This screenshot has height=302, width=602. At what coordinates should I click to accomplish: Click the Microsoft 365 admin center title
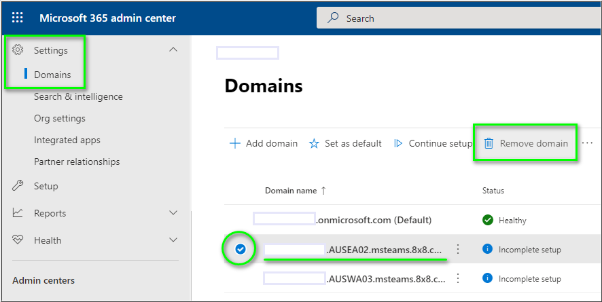click(x=107, y=18)
